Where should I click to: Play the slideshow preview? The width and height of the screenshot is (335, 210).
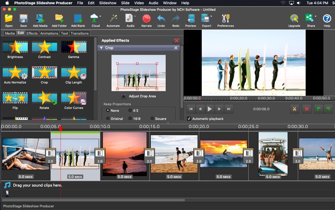point(209,109)
